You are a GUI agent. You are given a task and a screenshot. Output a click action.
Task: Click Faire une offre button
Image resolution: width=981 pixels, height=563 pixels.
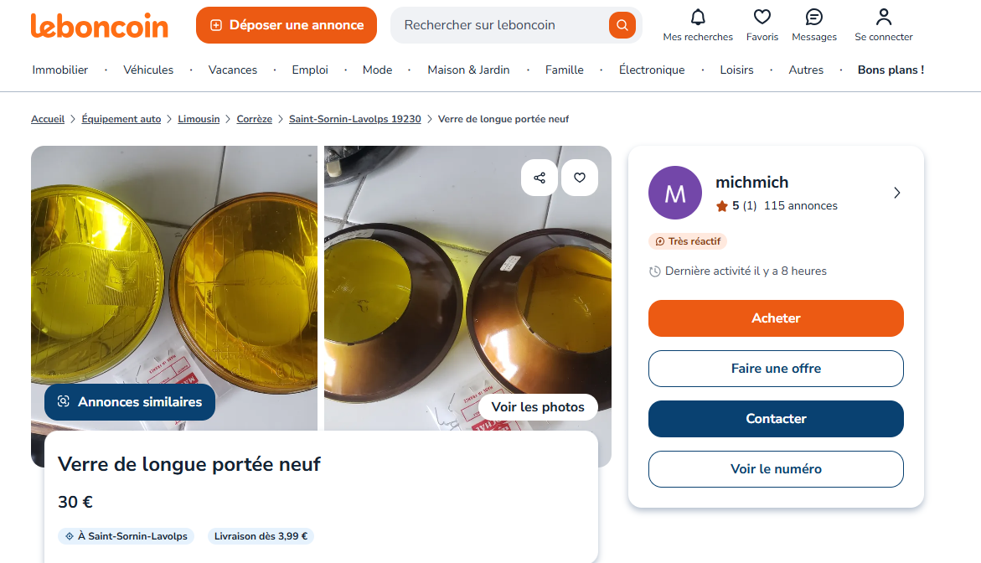click(x=776, y=369)
